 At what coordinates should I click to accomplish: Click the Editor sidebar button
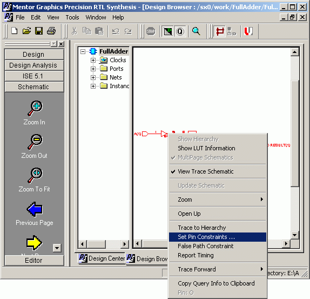34,261
